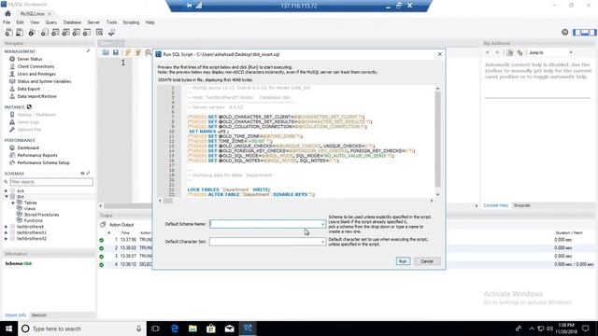Open Data Import/Restore in Navigator
This screenshot has height=336, width=598.
click(37, 96)
